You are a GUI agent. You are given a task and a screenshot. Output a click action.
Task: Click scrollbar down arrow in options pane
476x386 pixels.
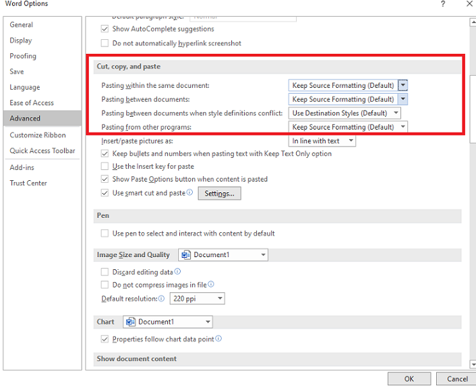click(473, 364)
